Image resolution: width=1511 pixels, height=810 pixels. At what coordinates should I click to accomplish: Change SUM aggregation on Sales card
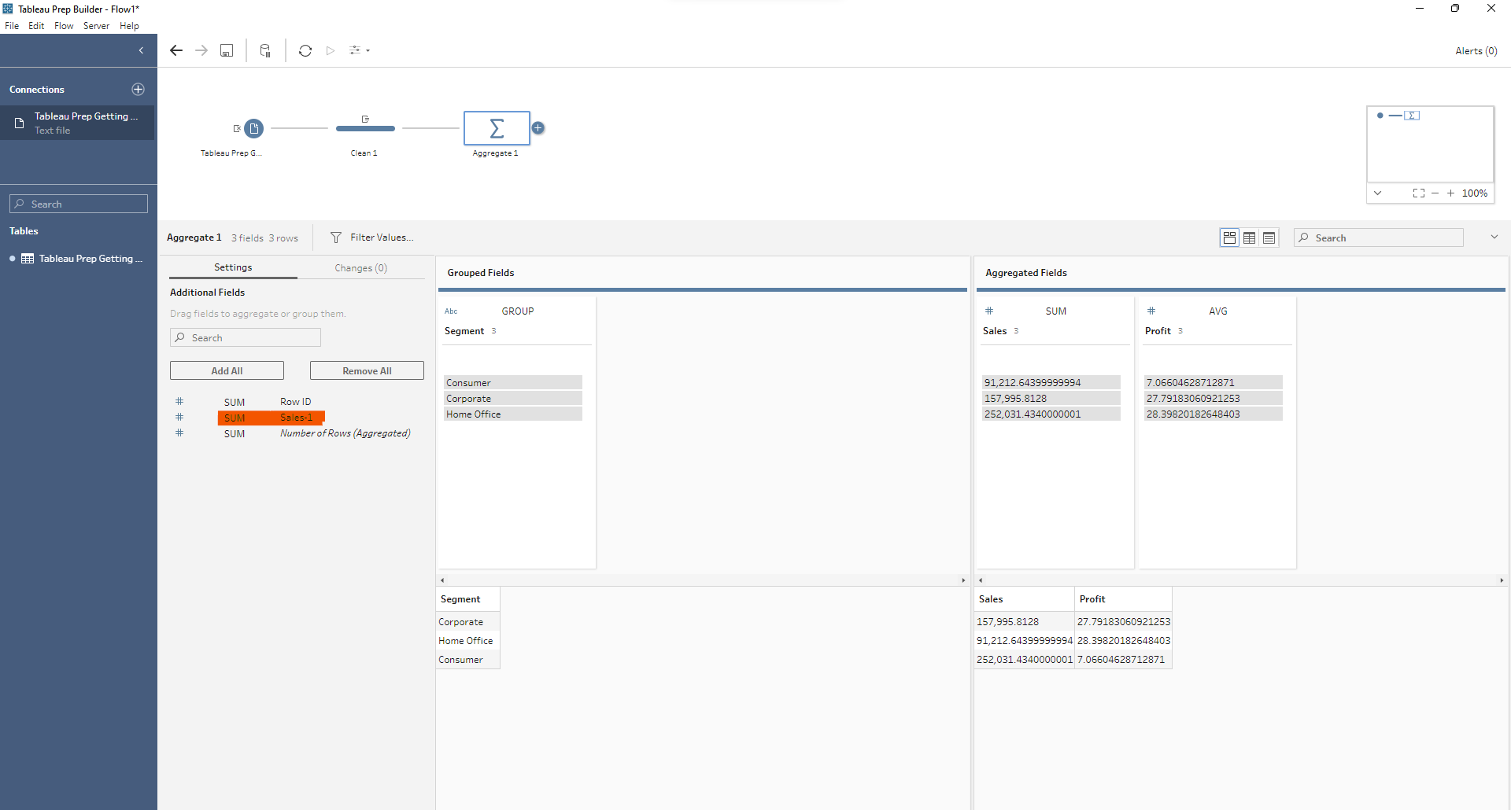(1056, 311)
